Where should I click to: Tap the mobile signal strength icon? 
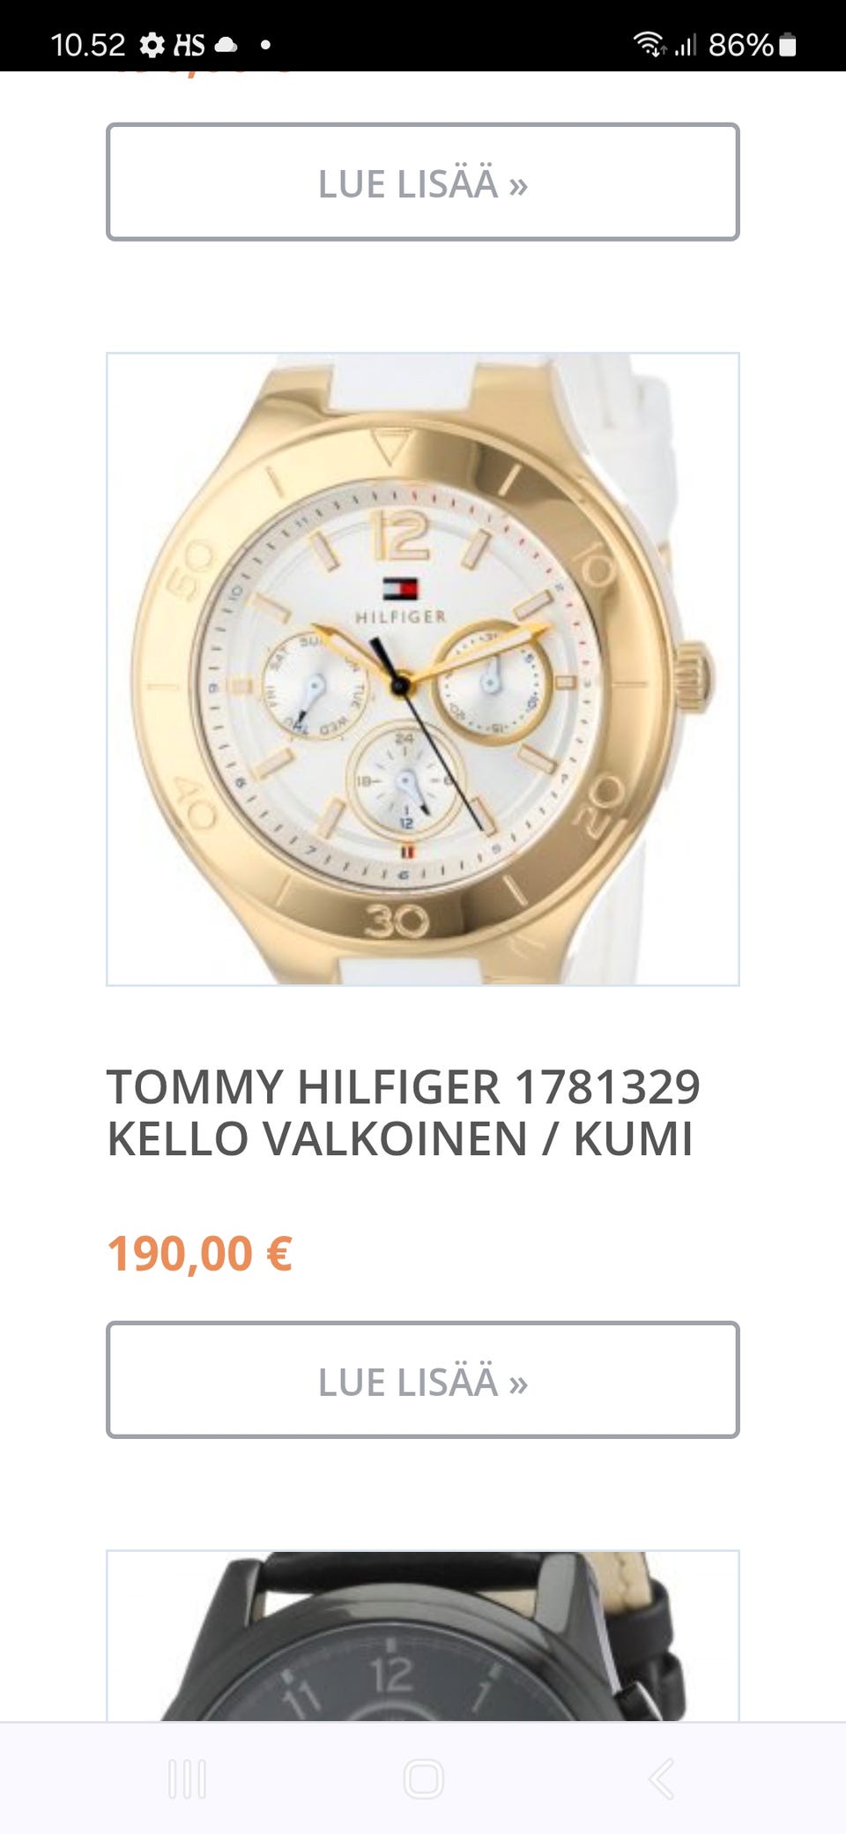686,44
